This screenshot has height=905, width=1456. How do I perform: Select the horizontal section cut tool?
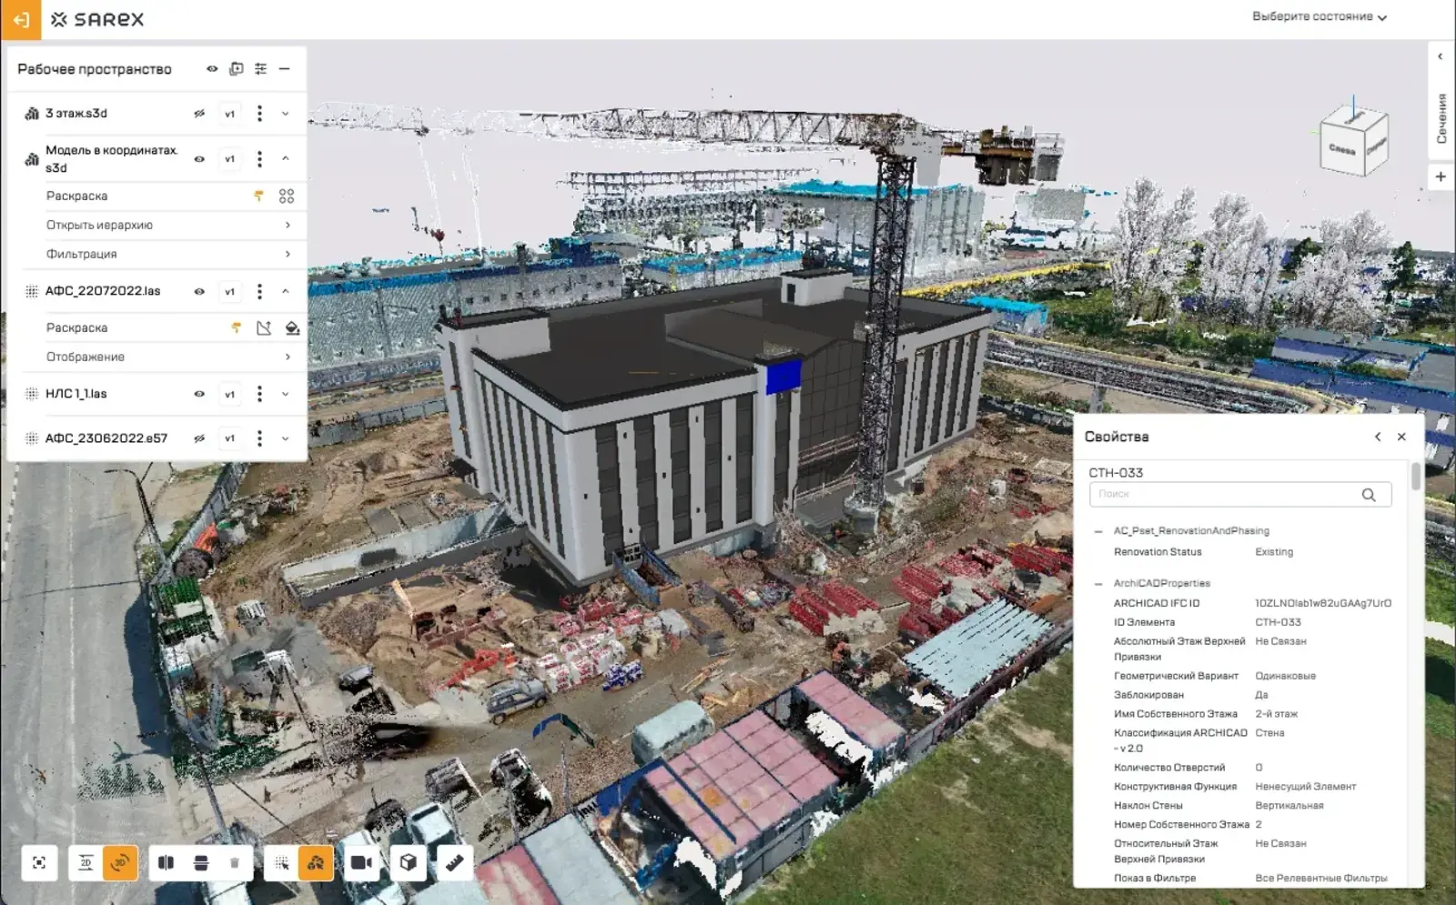(x=201, y=862)
